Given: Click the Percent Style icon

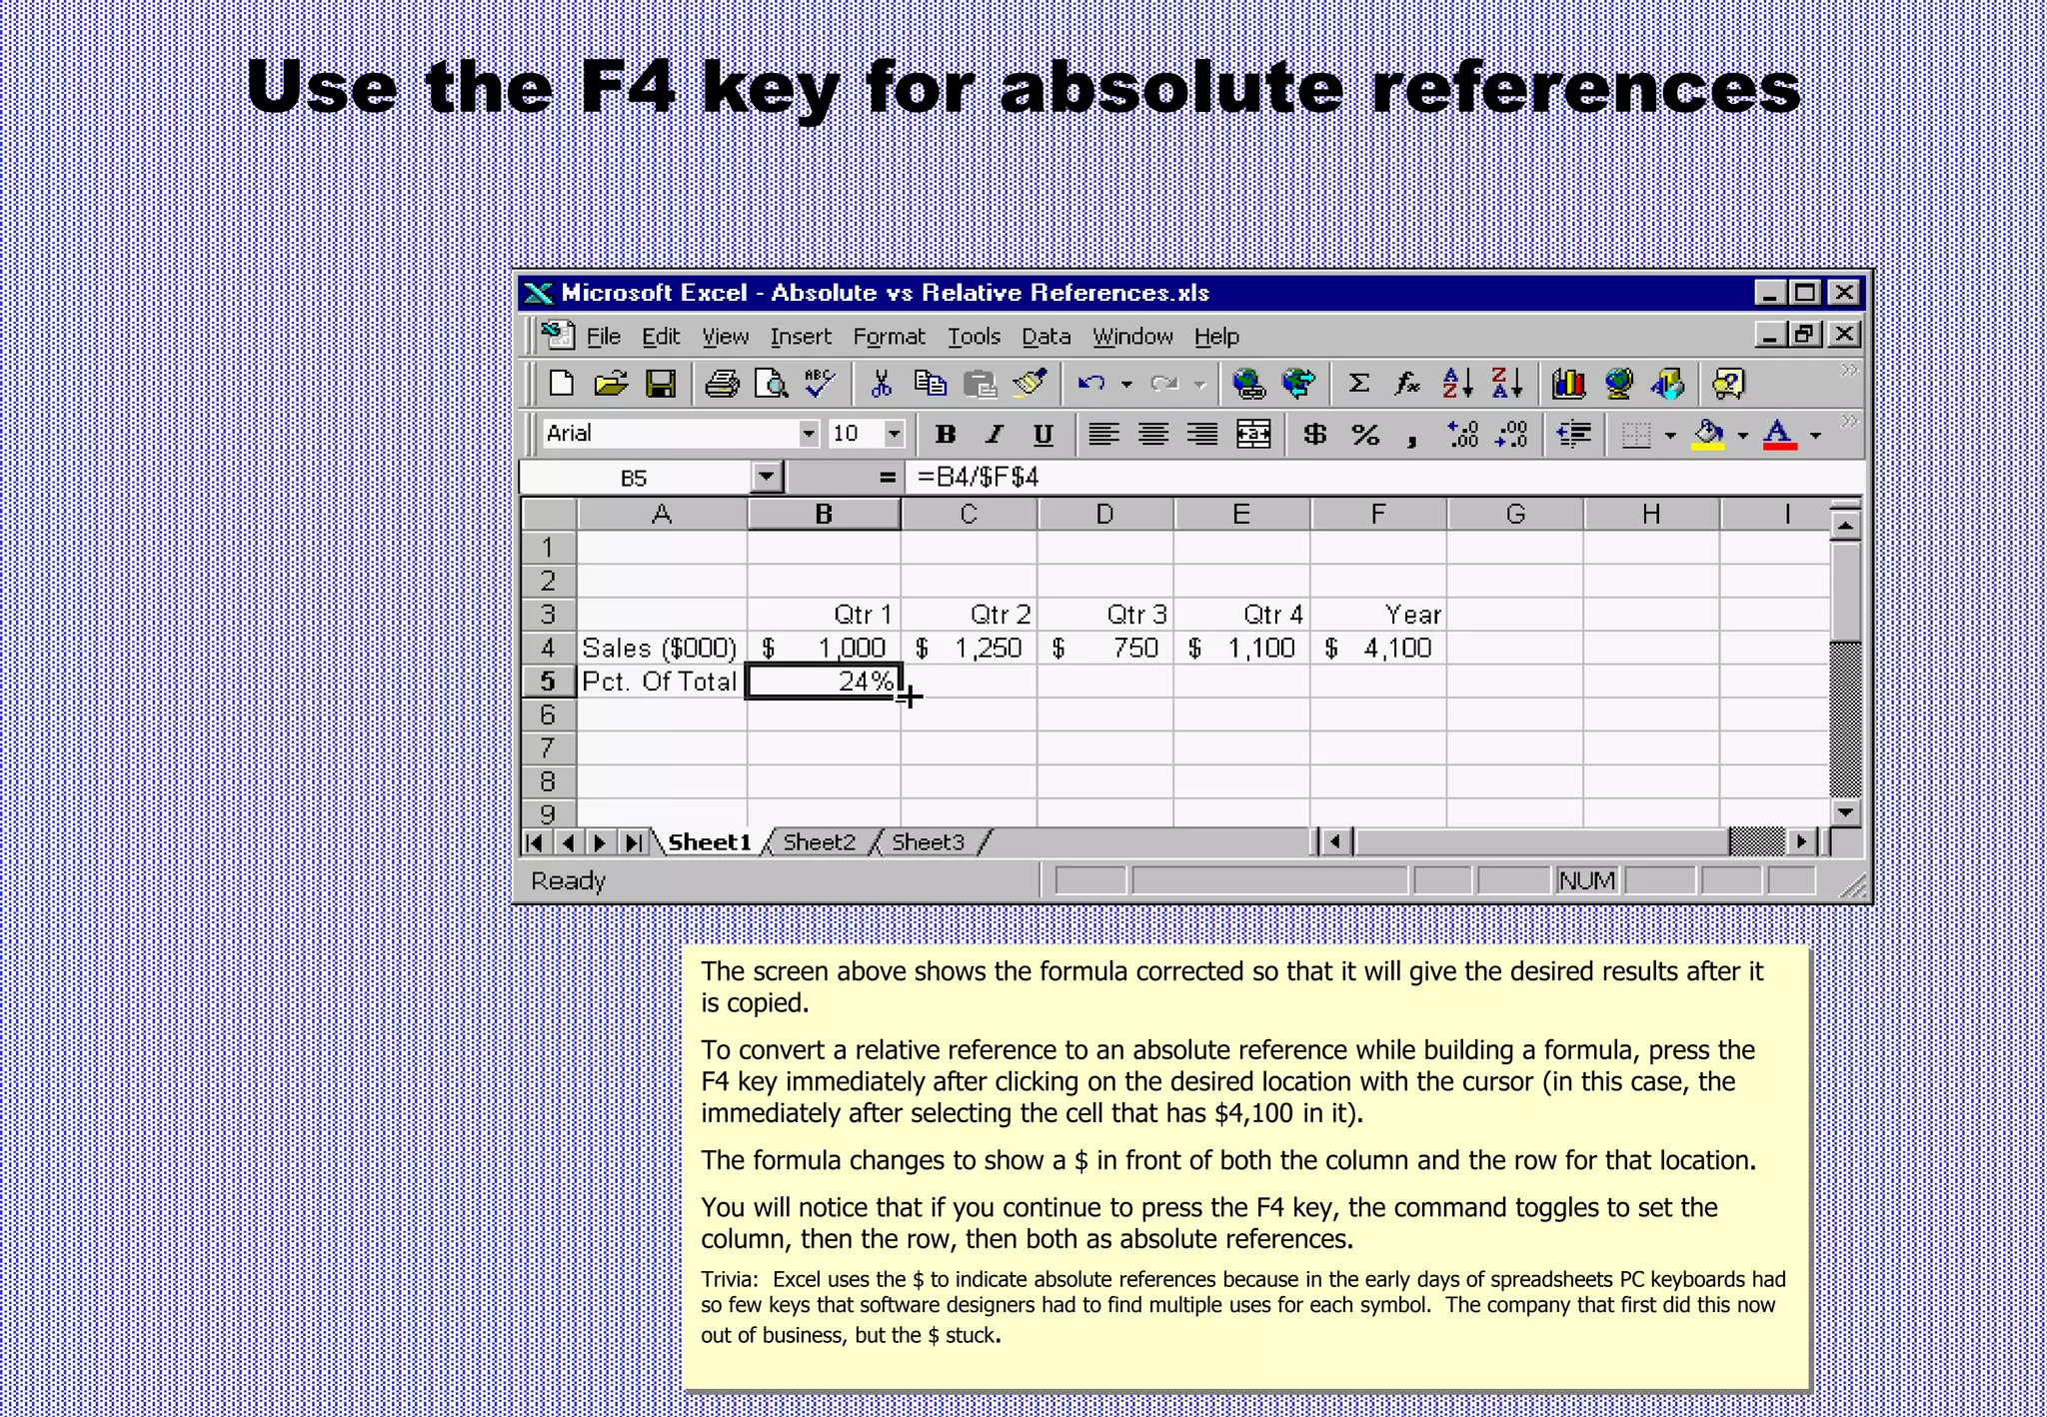Looking at the screenshot, I should pyautogui.click(x=1365, y=435).
